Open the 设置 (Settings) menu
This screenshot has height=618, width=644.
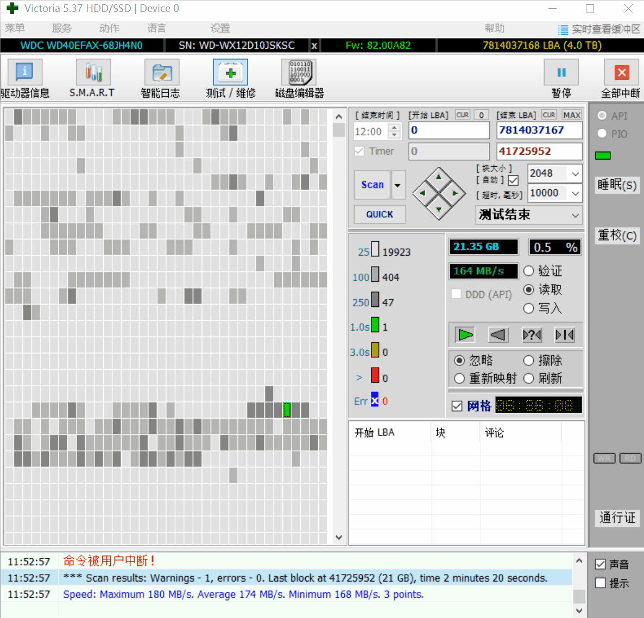click(220, 28)
